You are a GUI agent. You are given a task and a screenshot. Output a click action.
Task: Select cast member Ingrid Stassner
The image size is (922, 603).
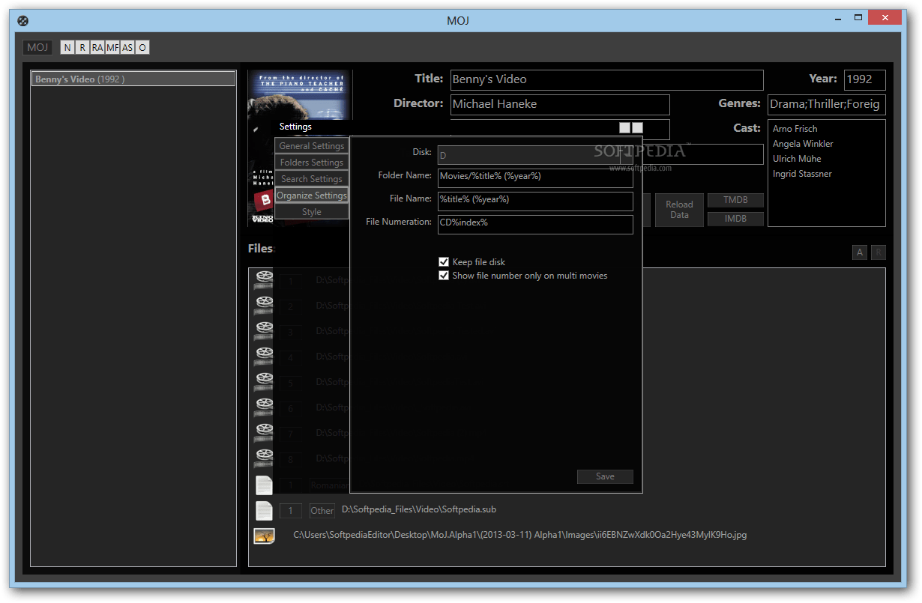[x=802, y=174]
